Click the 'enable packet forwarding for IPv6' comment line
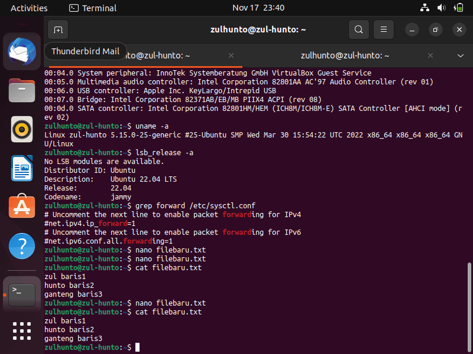The height and width of the screenshot is (354, 473). [x=173, y=232]
